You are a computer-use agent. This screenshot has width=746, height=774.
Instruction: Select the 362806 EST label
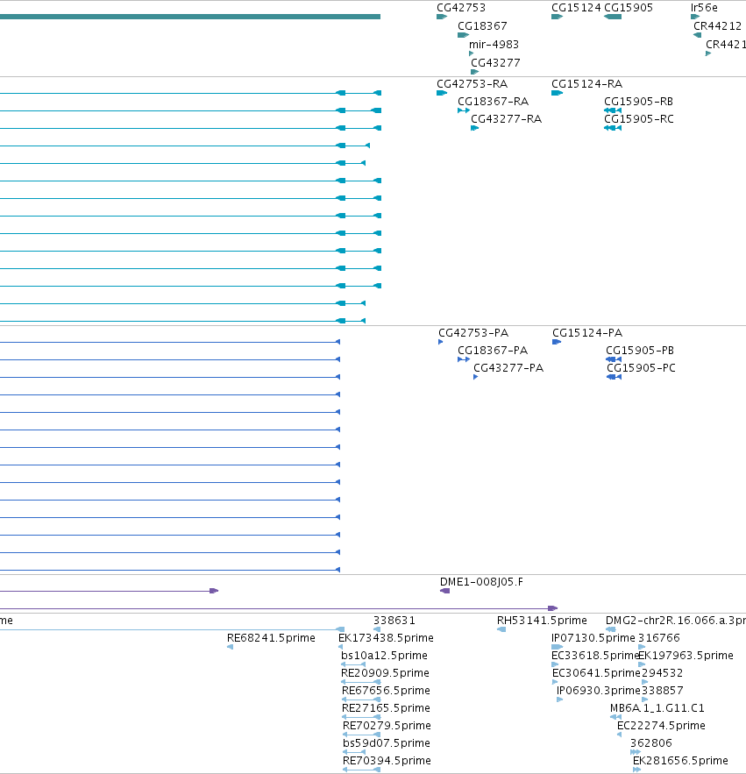651,743
